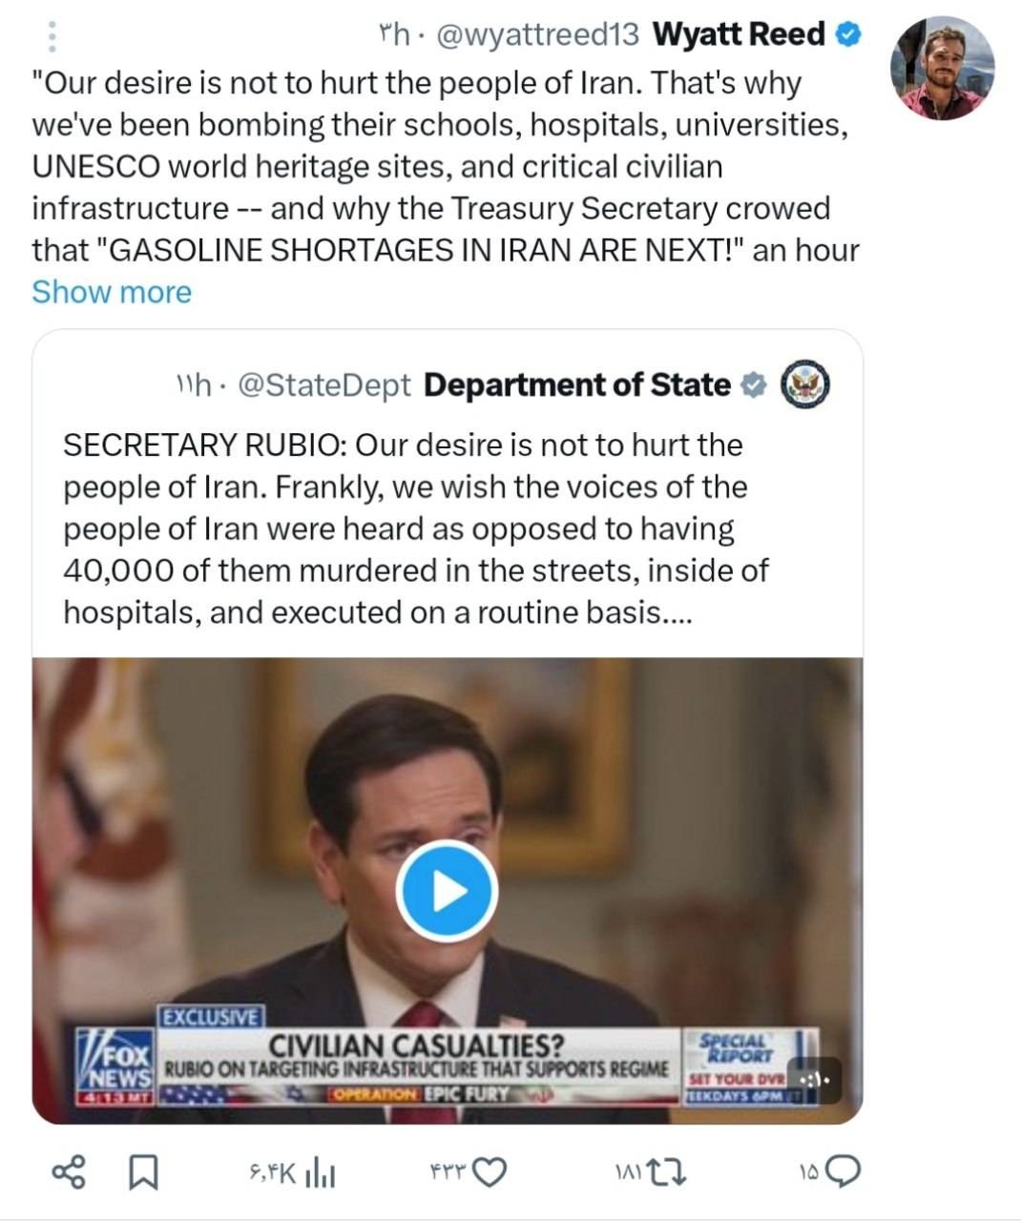The width and height of the screenshot is (1021, 1221).
Task: Bookmark this tweet
Action: [x=143, y=1173]
